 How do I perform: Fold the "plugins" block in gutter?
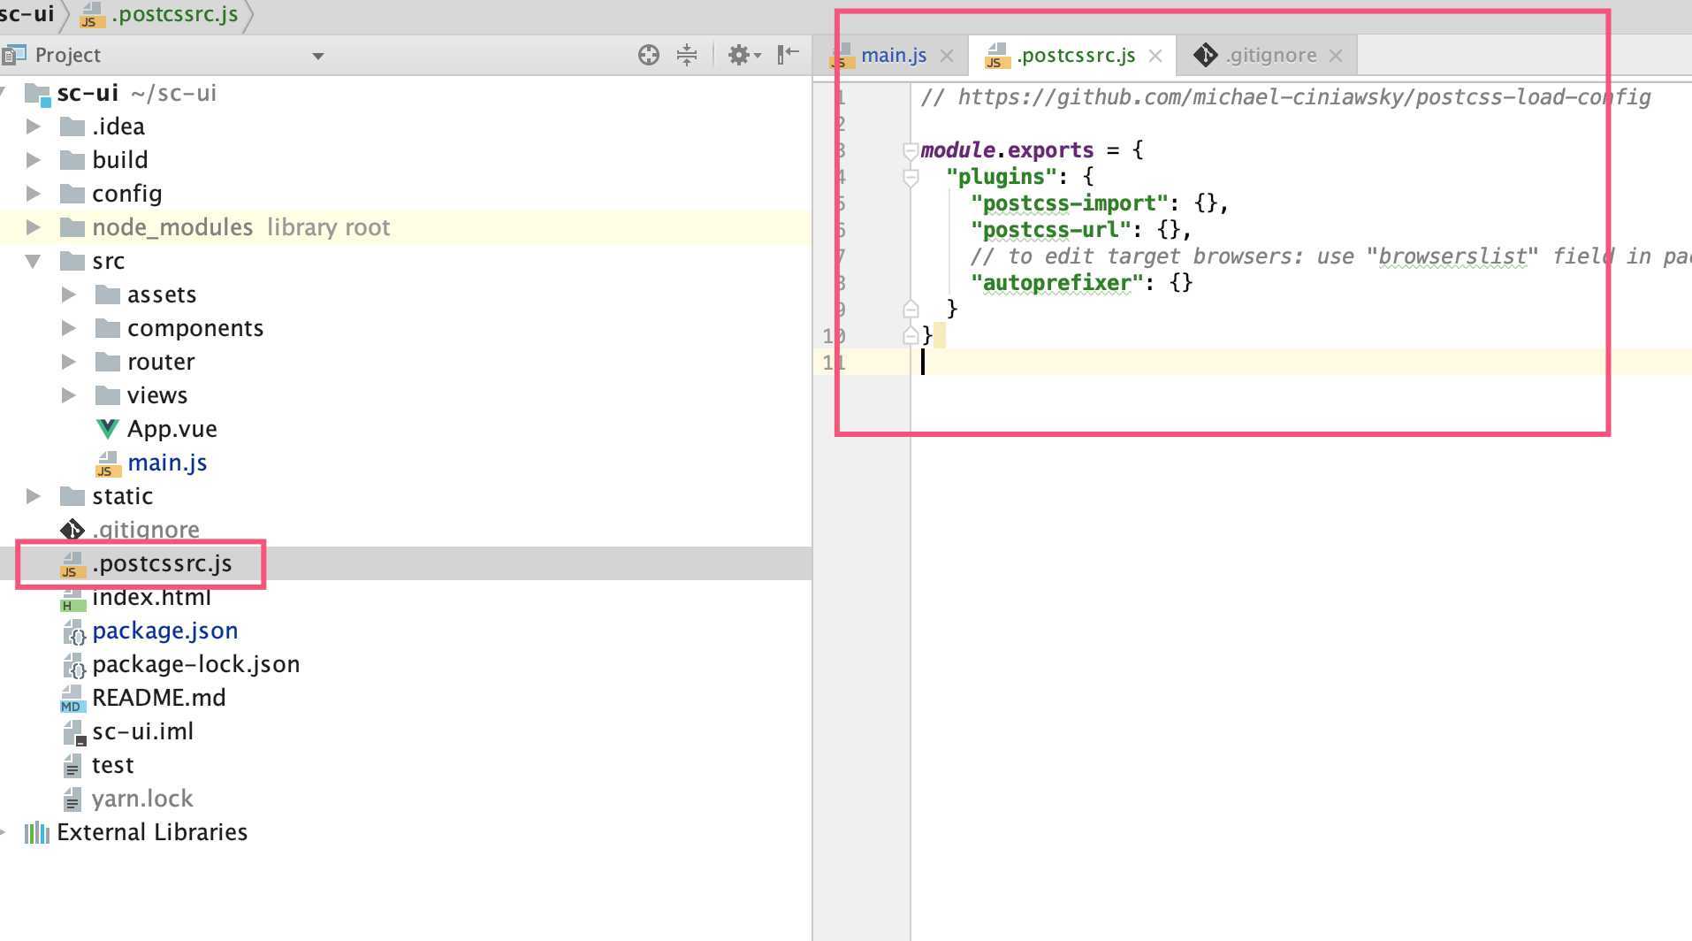pos(911,178)
